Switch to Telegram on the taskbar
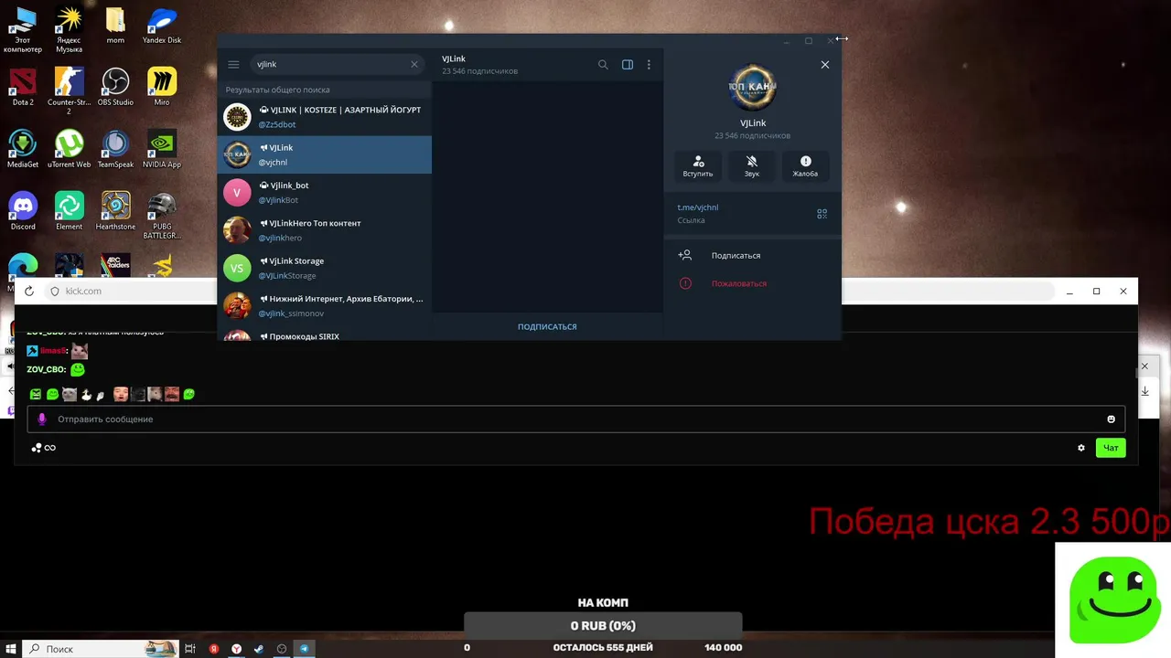The image size is (1171, 658). coord(305,648)
